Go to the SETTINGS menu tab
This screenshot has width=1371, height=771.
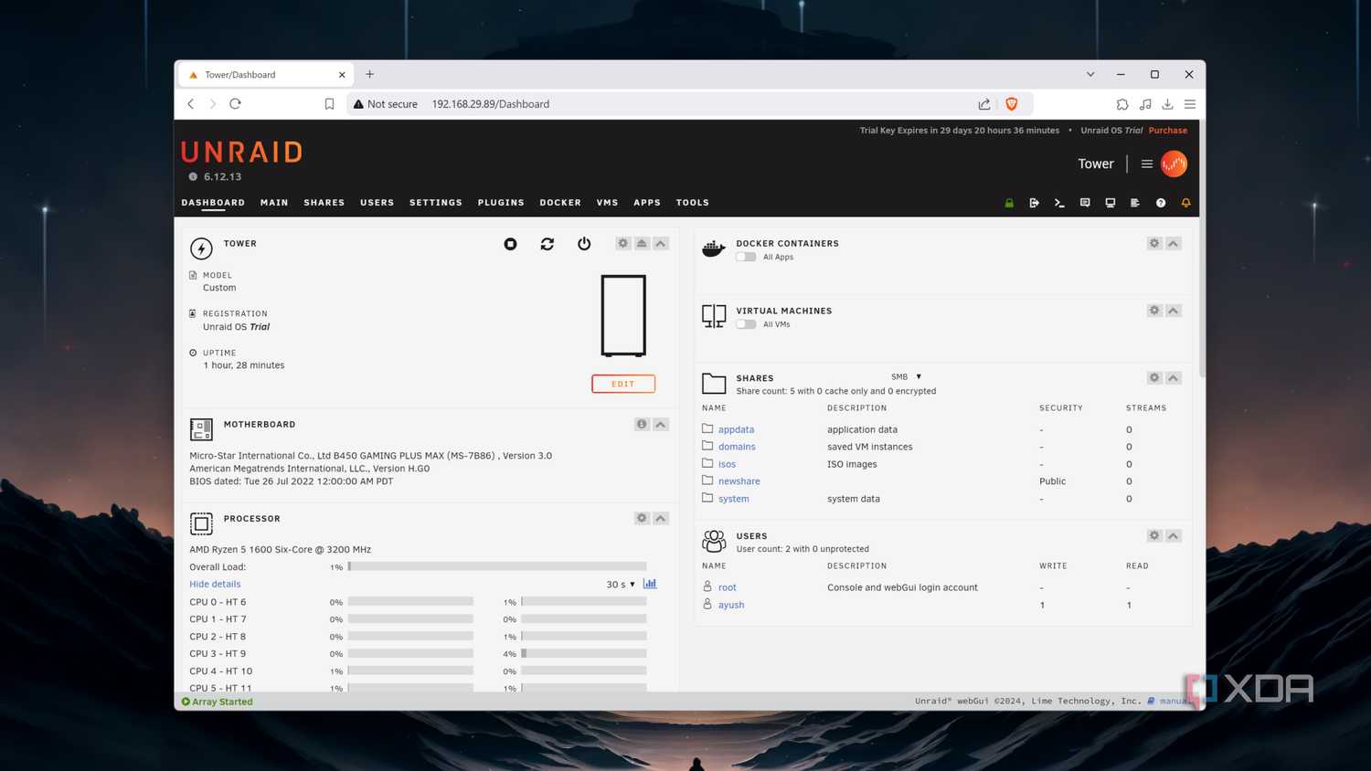pyautogui.click(x=436, y=203)
